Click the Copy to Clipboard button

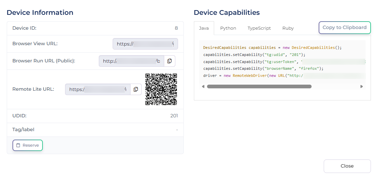[344, 28]
